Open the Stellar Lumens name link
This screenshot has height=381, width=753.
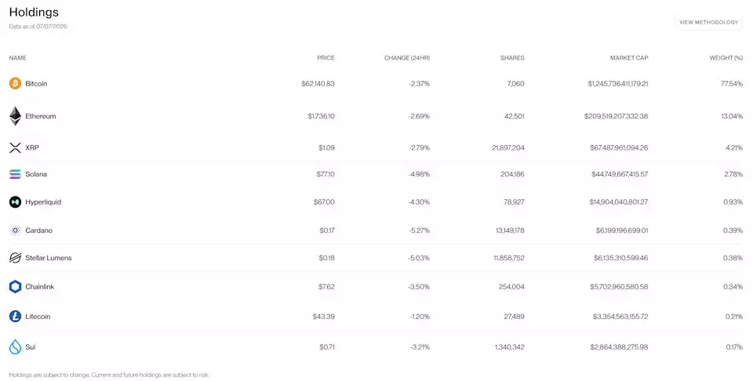[x=49, y=258]
